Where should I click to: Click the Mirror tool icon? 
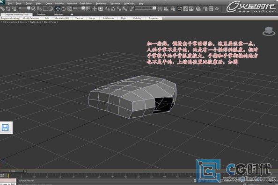coord(160,9)
